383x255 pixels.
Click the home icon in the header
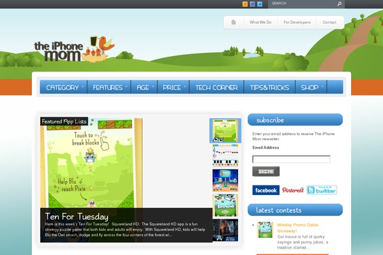[x=234, y=22]
